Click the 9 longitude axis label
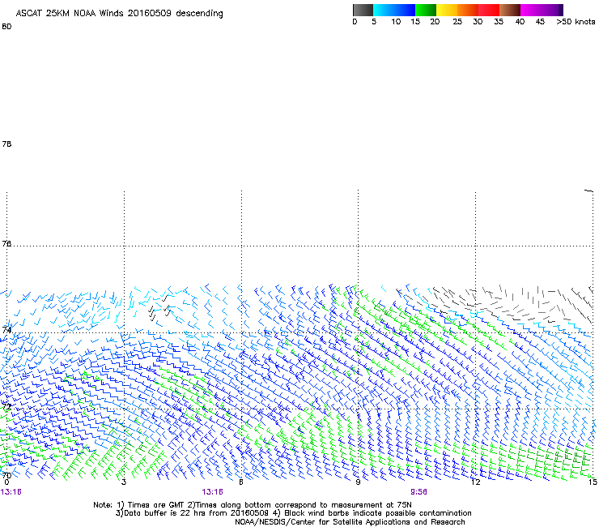The height and width of the screenshot is (527, 599). 358,482
